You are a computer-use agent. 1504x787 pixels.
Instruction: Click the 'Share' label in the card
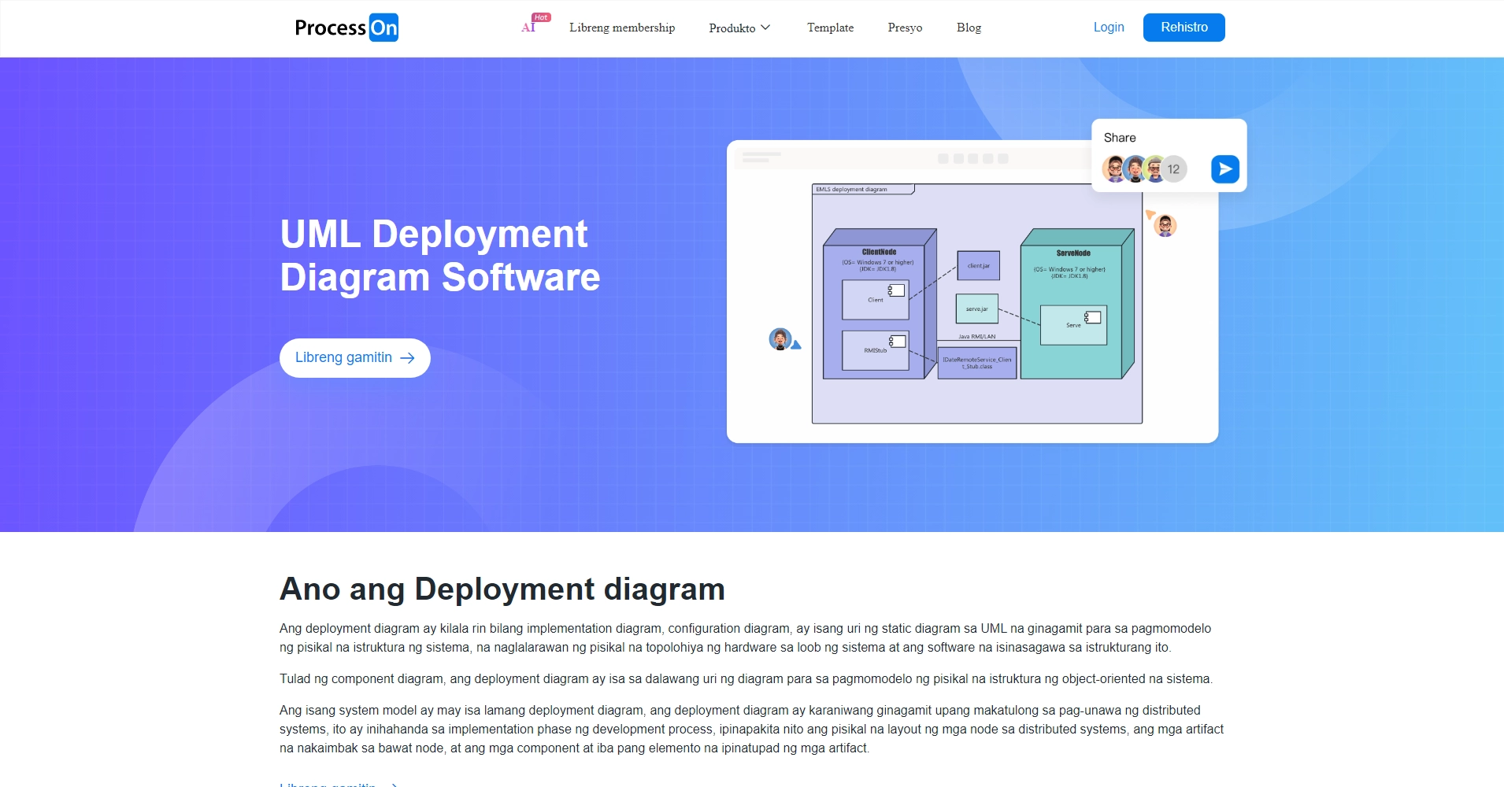pos(1120,138)
